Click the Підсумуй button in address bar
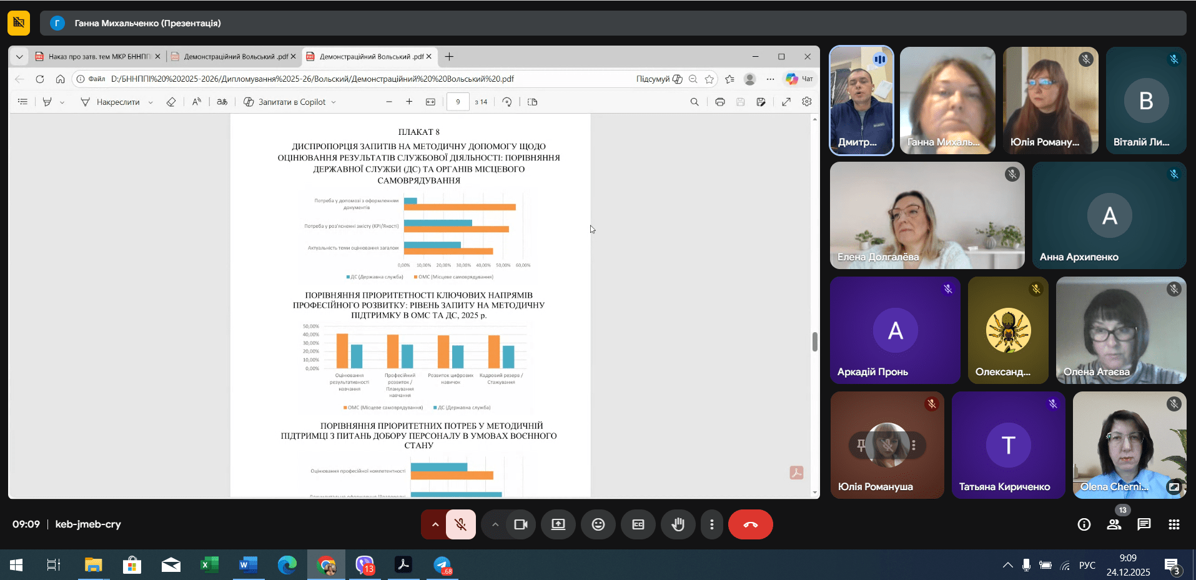The width and height of the screenshot is (1196, 580). point(658,79)
